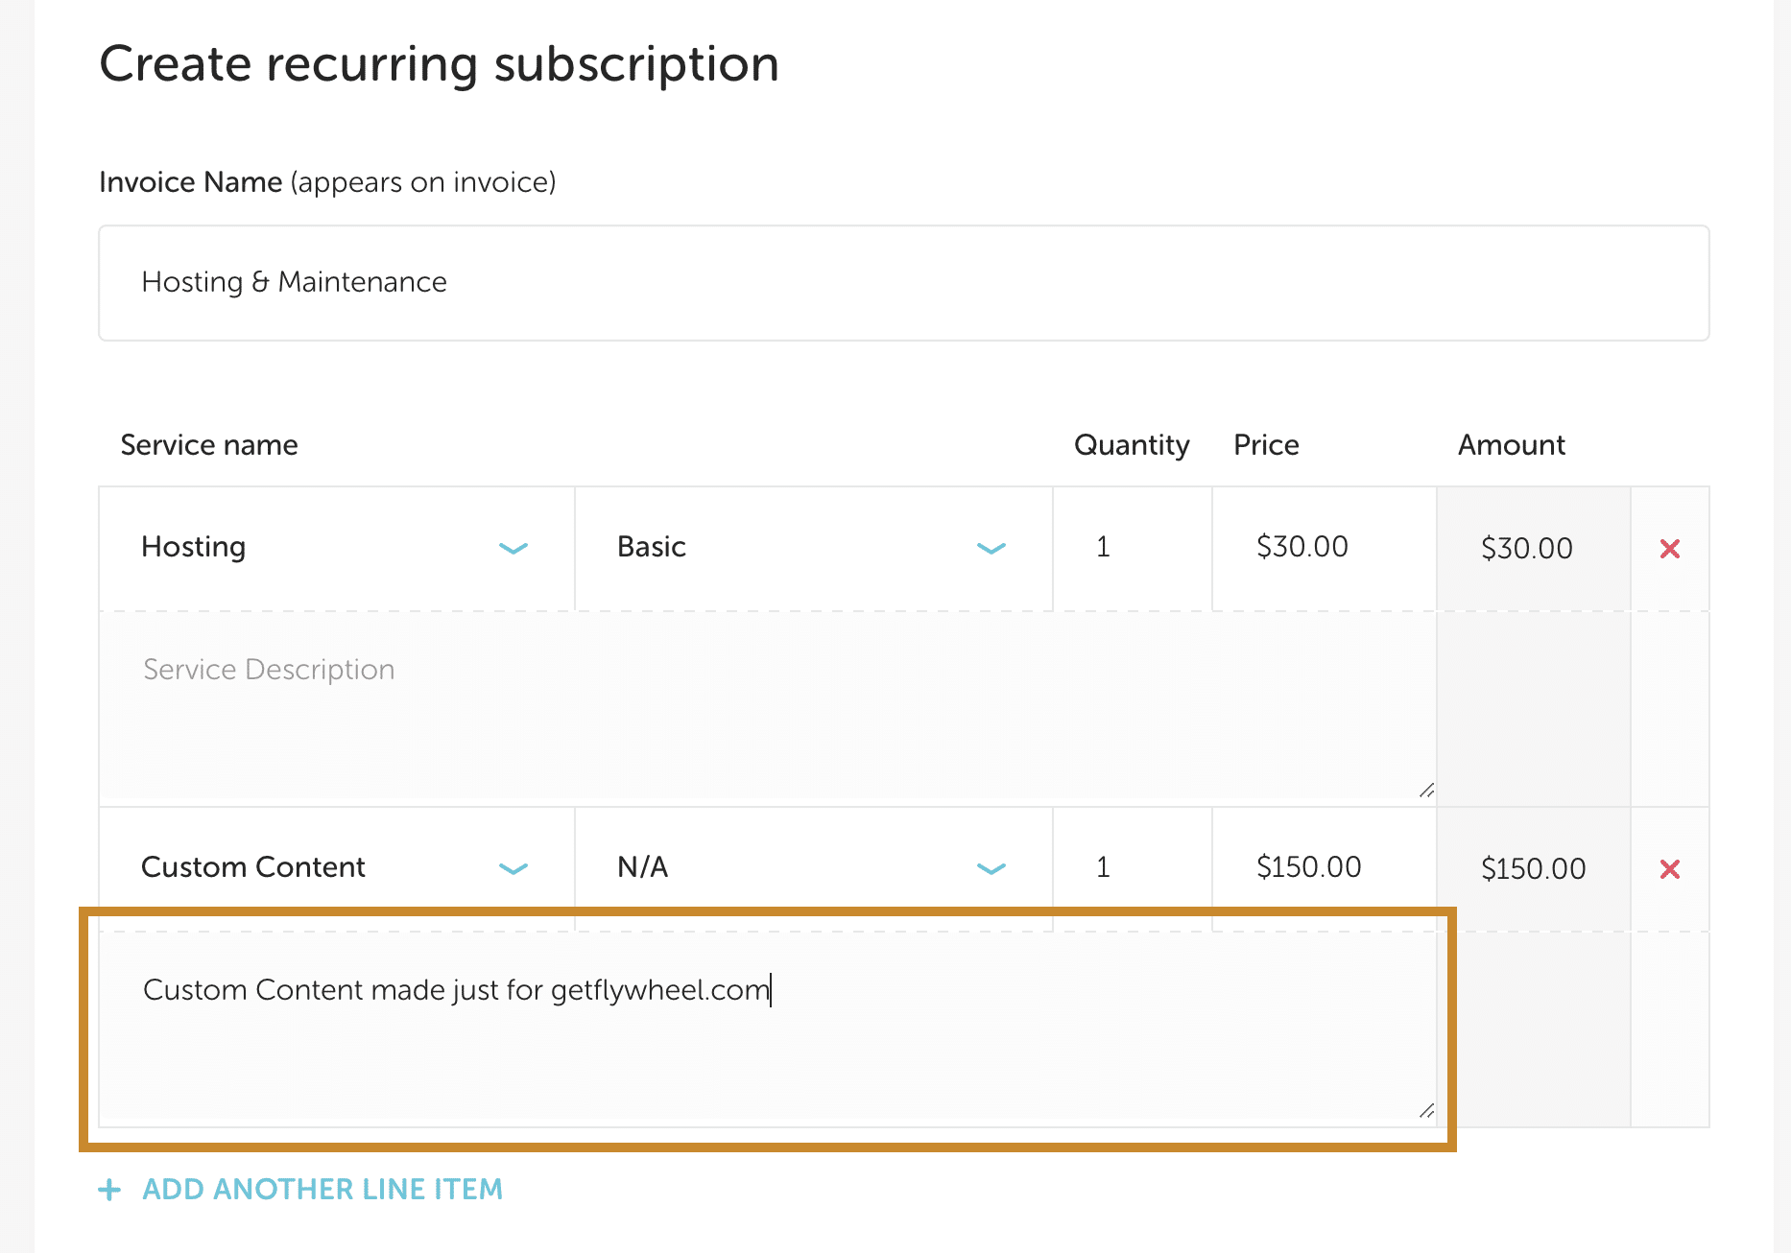Click the empty Service Description textarea

coord(766,708)
